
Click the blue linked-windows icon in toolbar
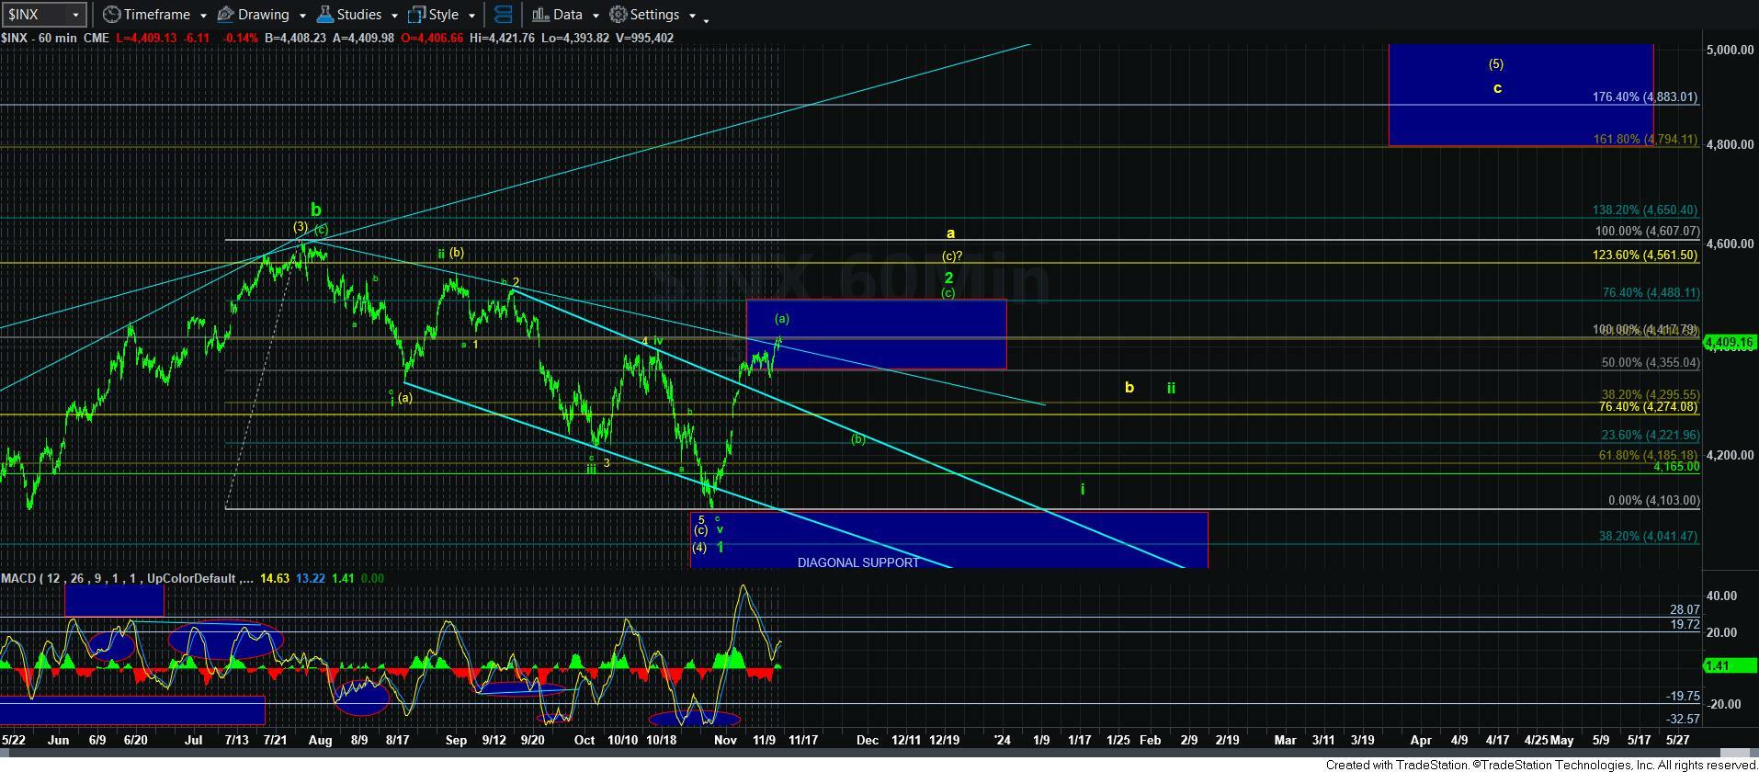[x=503, y=15]
